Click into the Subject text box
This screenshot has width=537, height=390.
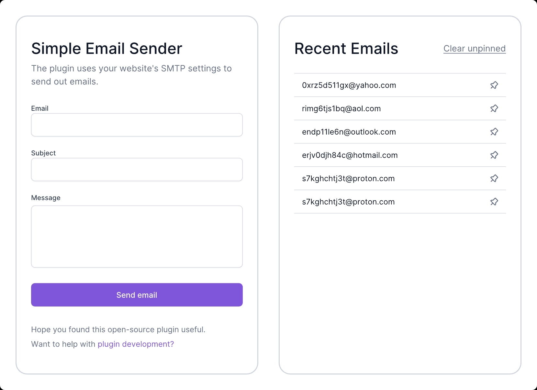coord(137,170)
